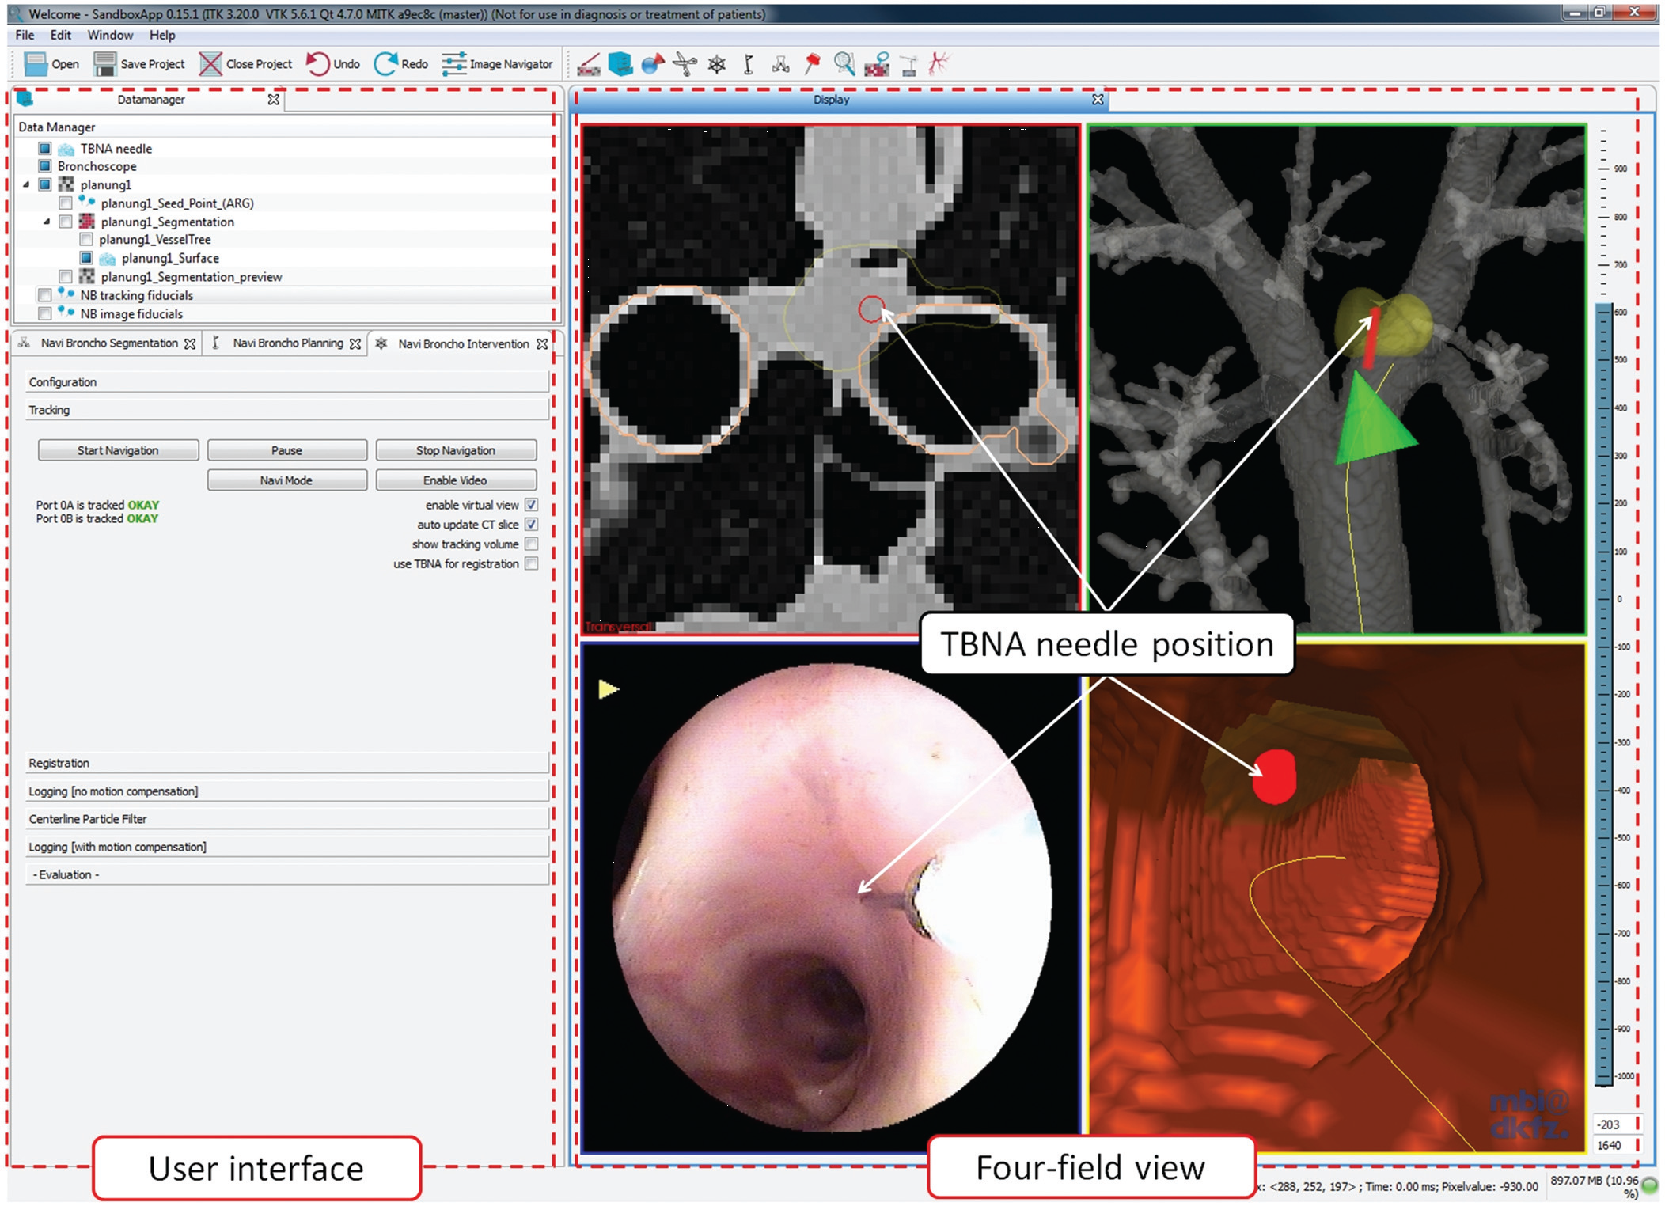Viewport: 1665px width, 1206px height.
Task: Collapse the planung1_Segmentation tree arrow
Action: (47, 222)
